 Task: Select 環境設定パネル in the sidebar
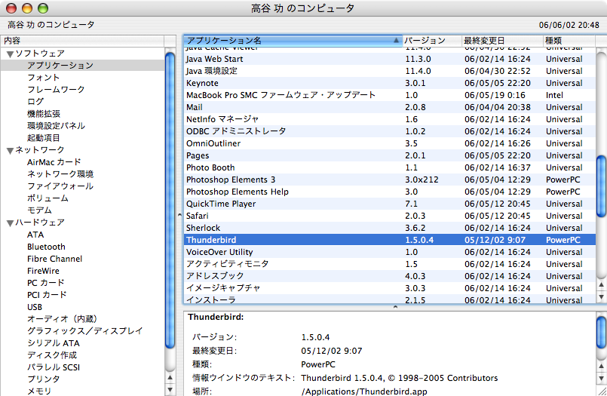coord(56,126)
